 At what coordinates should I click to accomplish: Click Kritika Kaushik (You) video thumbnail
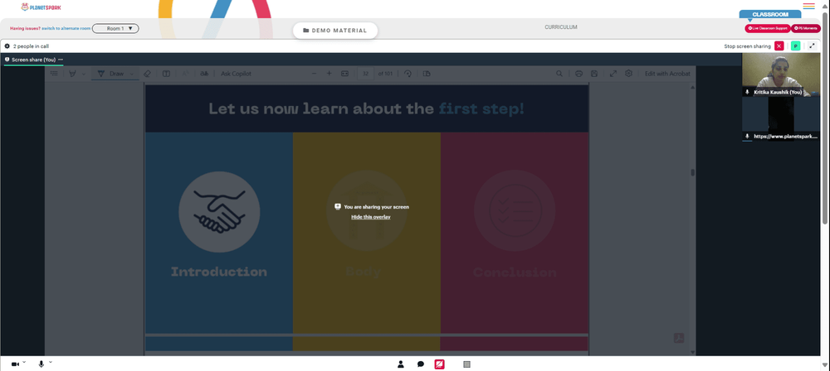(781, 75)
